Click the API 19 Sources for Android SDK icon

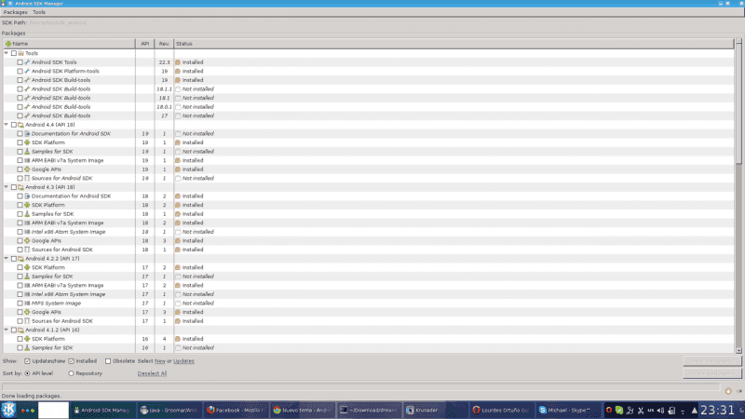click(27, 178)
